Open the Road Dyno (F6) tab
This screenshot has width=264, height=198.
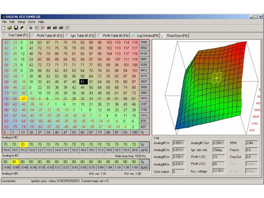point(175,36)
